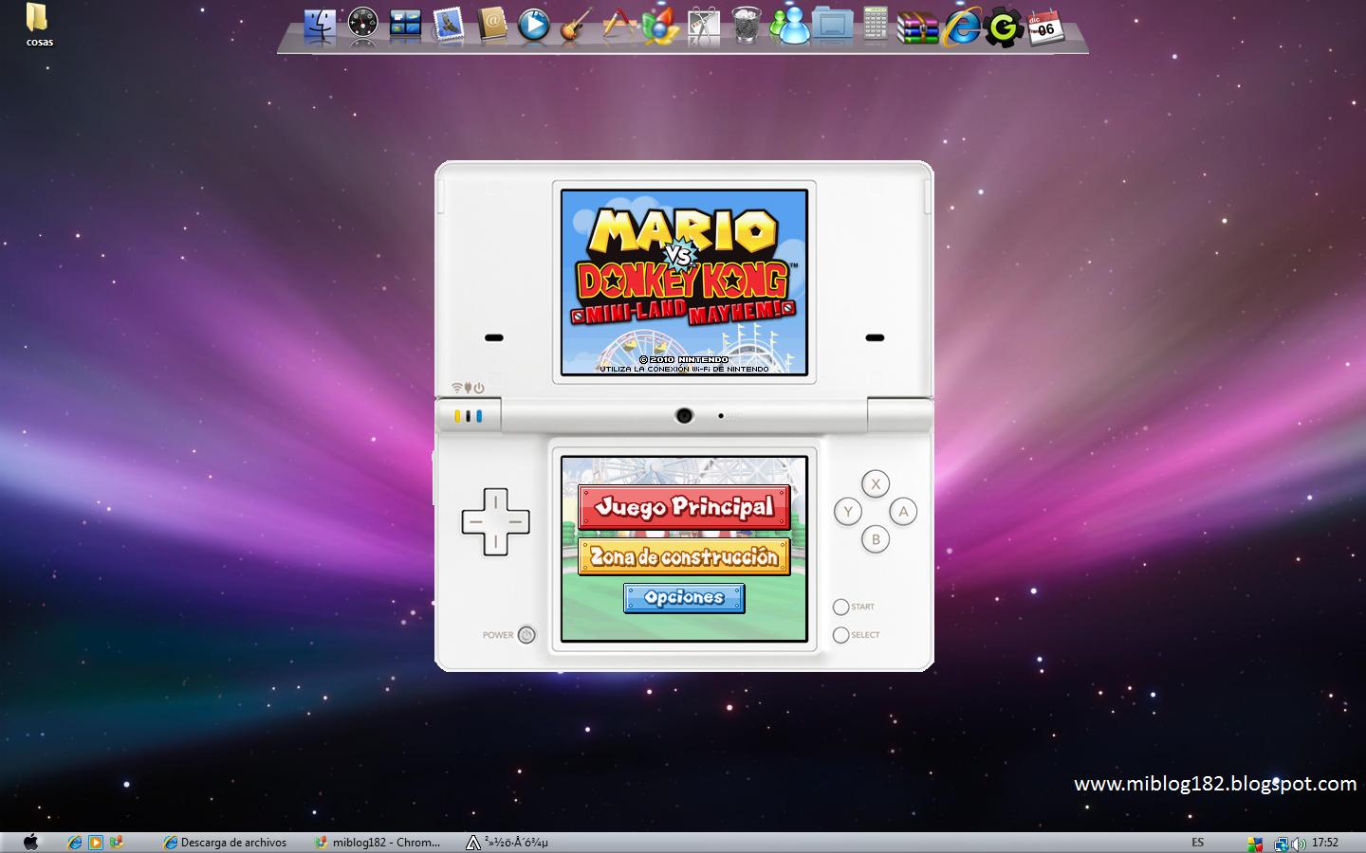This screenshot has height=853, width=1366.
Task: Open the Applications pencil-ruler icon in dock
Action: (x=618, y=25)
